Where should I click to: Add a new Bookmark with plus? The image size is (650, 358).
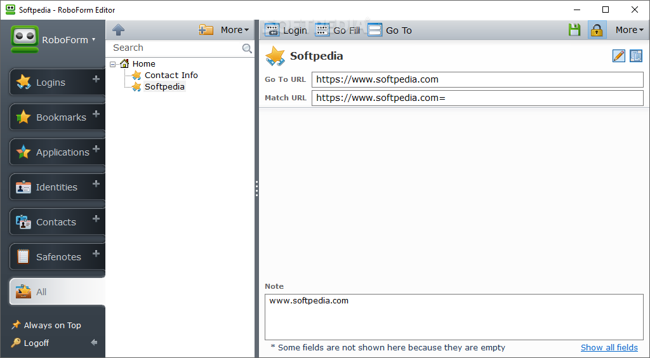(x=96, y=114)
